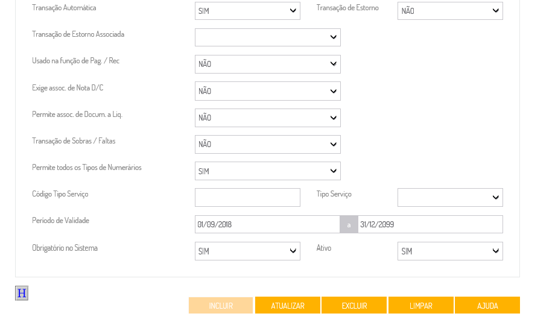This screenshot has height=331, width=558.
Task: Click the Código Tipo Serviço input field
Action: pos(247,197)
